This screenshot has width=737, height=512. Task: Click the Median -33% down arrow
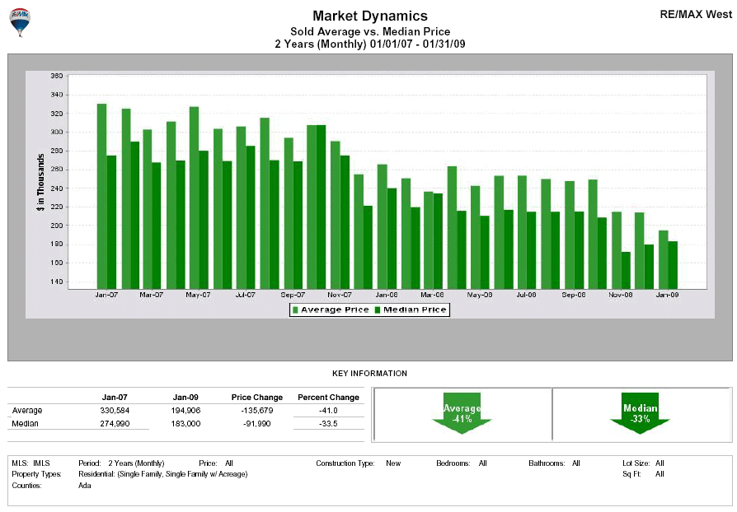[640, 413]
